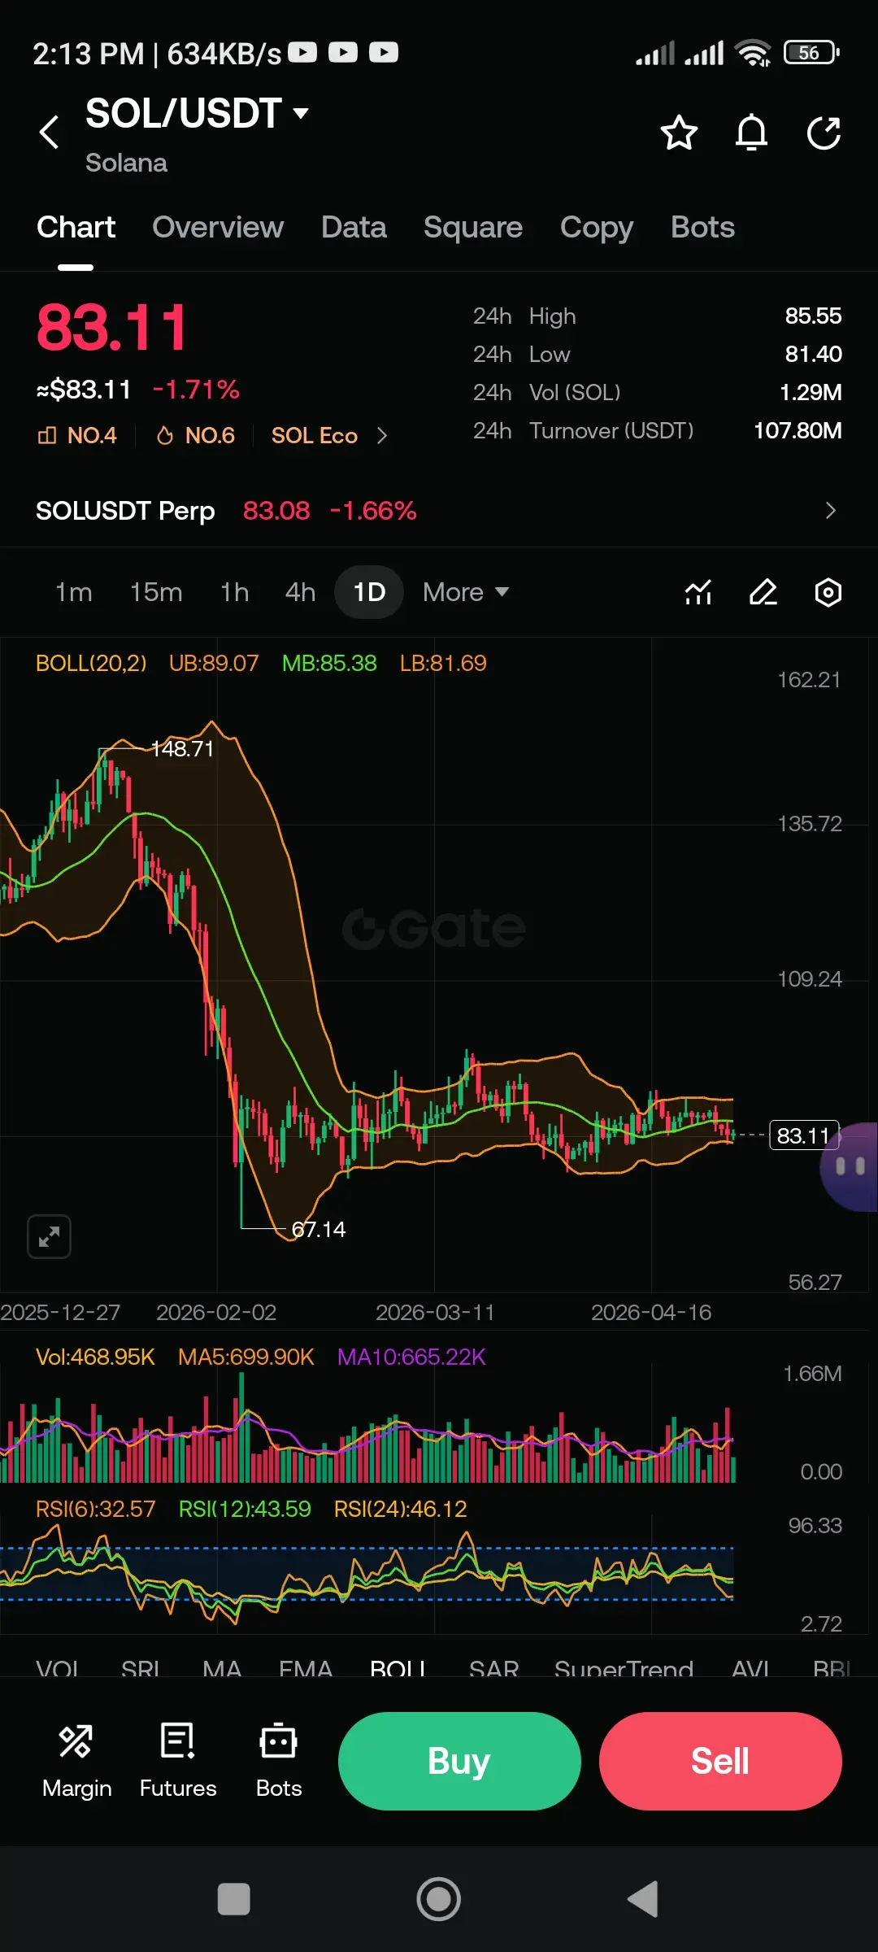Toggle VOL indicator
The height and width of the screenshot is (1952, 878).
pos(57,1669)
